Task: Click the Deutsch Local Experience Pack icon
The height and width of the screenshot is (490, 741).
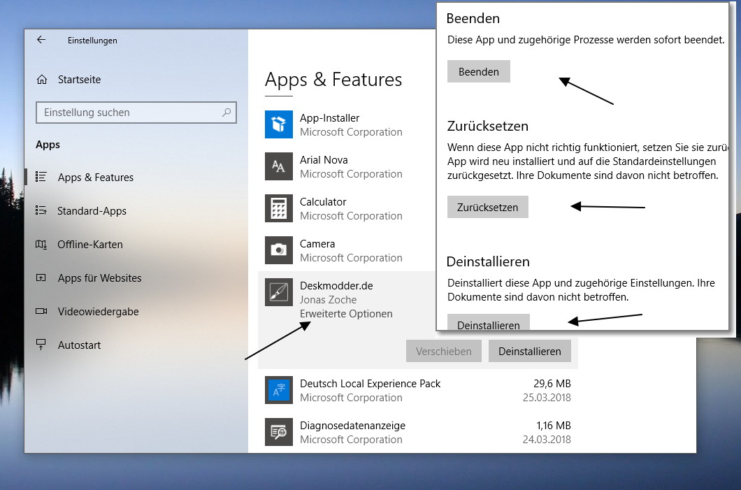Action: (279, 390)
